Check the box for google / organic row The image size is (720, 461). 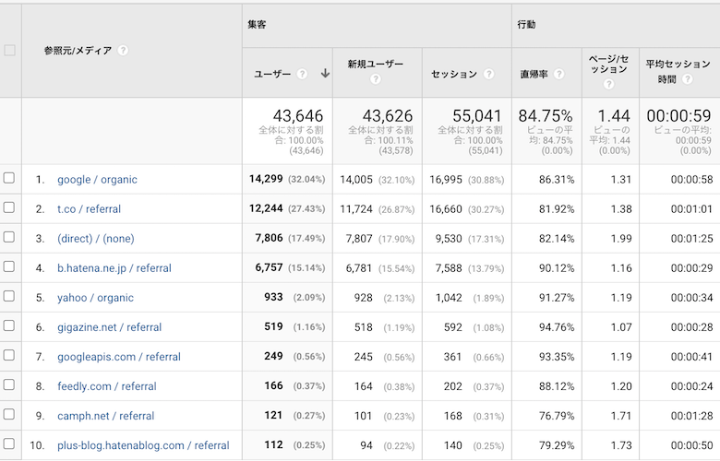9,179
